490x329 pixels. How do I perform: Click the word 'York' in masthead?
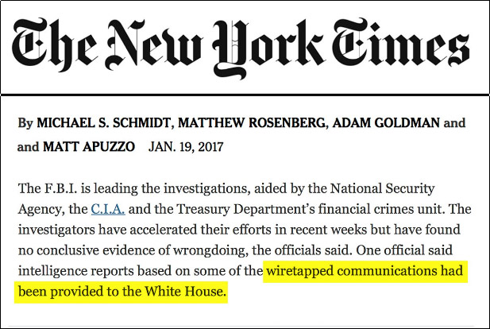[268, 48]
